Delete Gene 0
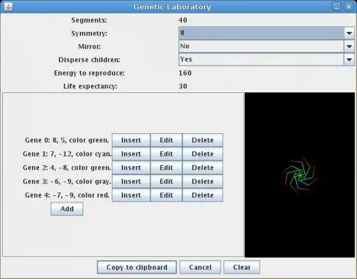357x279 pixels. (203, 140)
